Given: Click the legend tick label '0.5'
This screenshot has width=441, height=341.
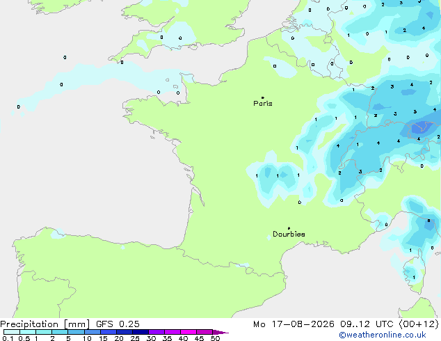Looking at the screenshot, I should (x=24, y=338).
